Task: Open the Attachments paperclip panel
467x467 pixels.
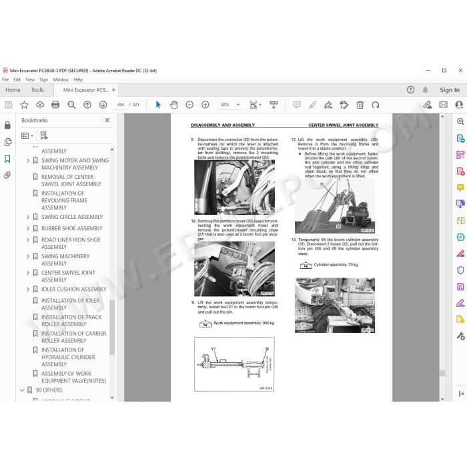Action: coord(8,175)
